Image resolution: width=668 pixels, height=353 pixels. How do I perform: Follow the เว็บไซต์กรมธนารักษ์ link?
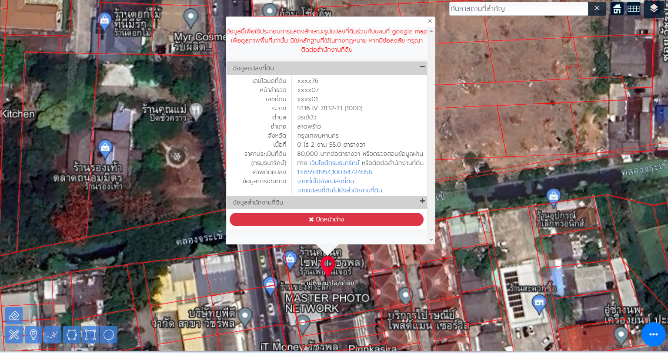[334, 163]
